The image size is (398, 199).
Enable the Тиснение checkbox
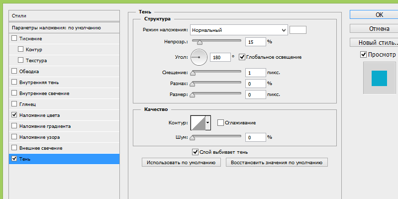point(14,38)
